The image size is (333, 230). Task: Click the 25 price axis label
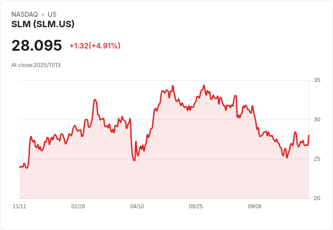coord(317,159)
